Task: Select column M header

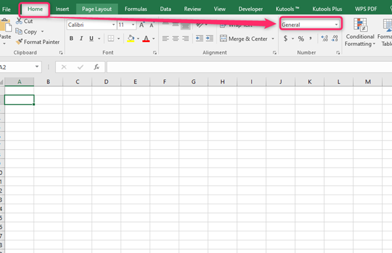Action: [368, 81]
